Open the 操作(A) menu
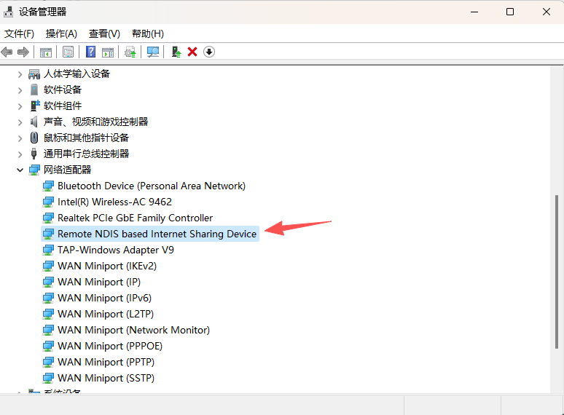This screenshot has height=415, width=564. (61, 33)
